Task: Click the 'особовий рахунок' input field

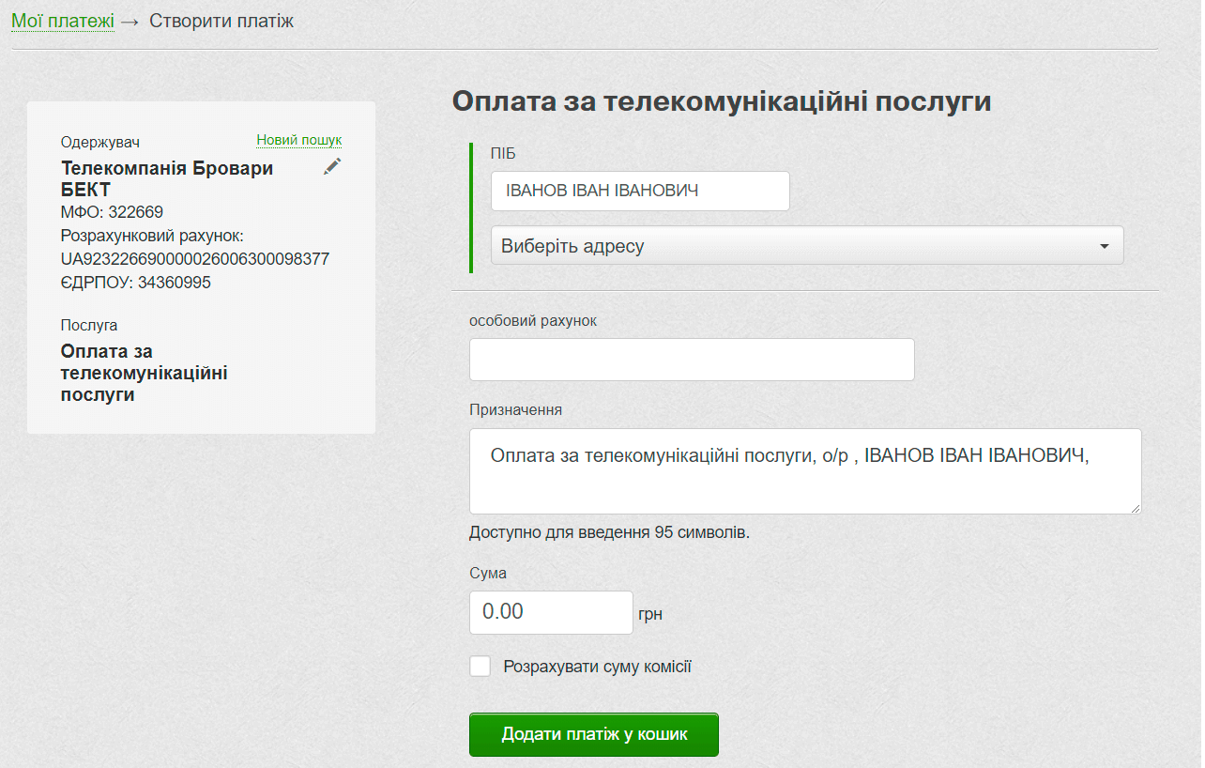Action: (x=692, y=360)
